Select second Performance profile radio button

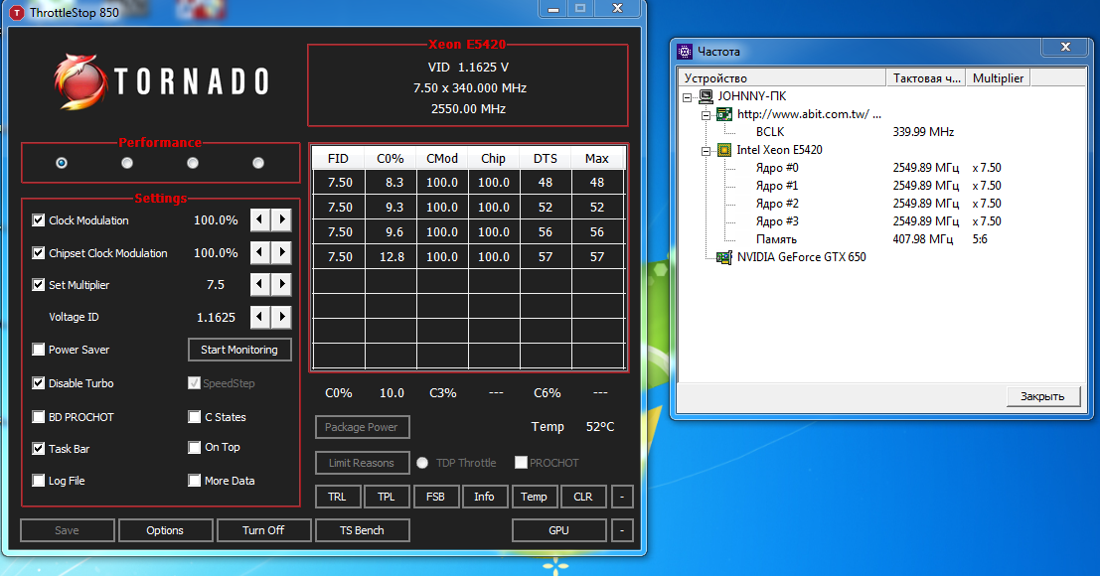click(127, 163)
